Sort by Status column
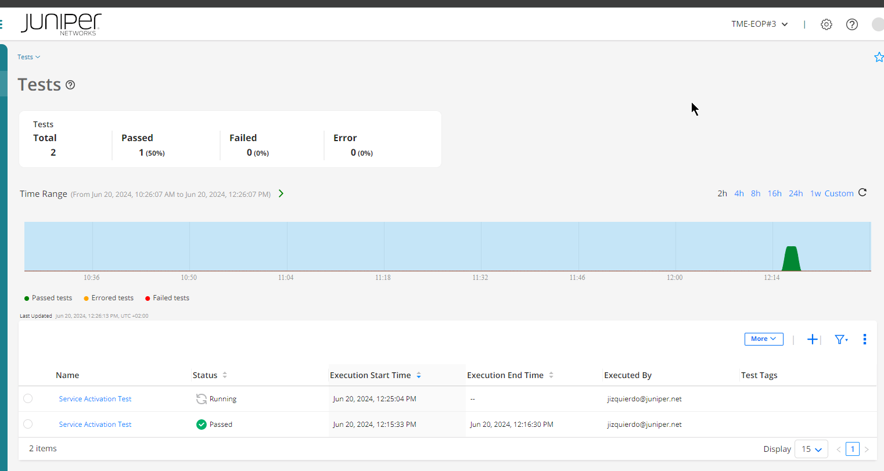The width and height of the screenshot is (884, 471). tap(225, 375)
